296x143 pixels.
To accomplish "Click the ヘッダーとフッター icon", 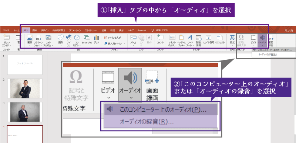I will [181, 38].
